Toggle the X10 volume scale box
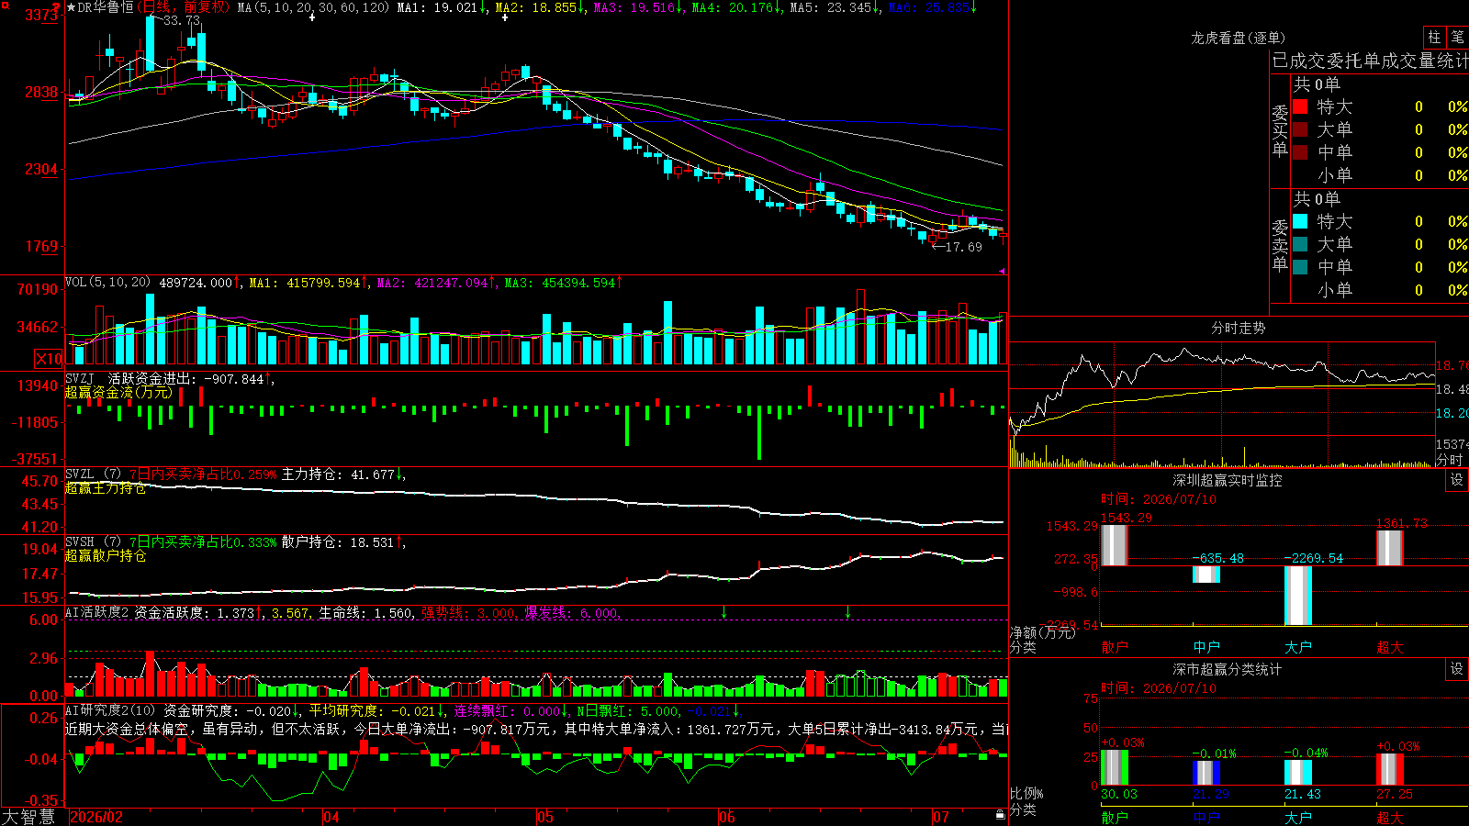This screenshot has width=1469, height=826. 49,359
